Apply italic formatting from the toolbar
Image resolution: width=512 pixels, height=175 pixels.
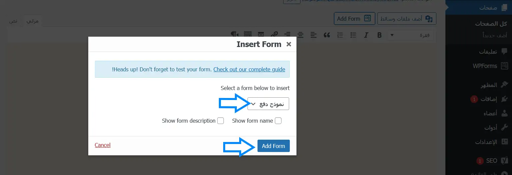[x=366, y=35]
